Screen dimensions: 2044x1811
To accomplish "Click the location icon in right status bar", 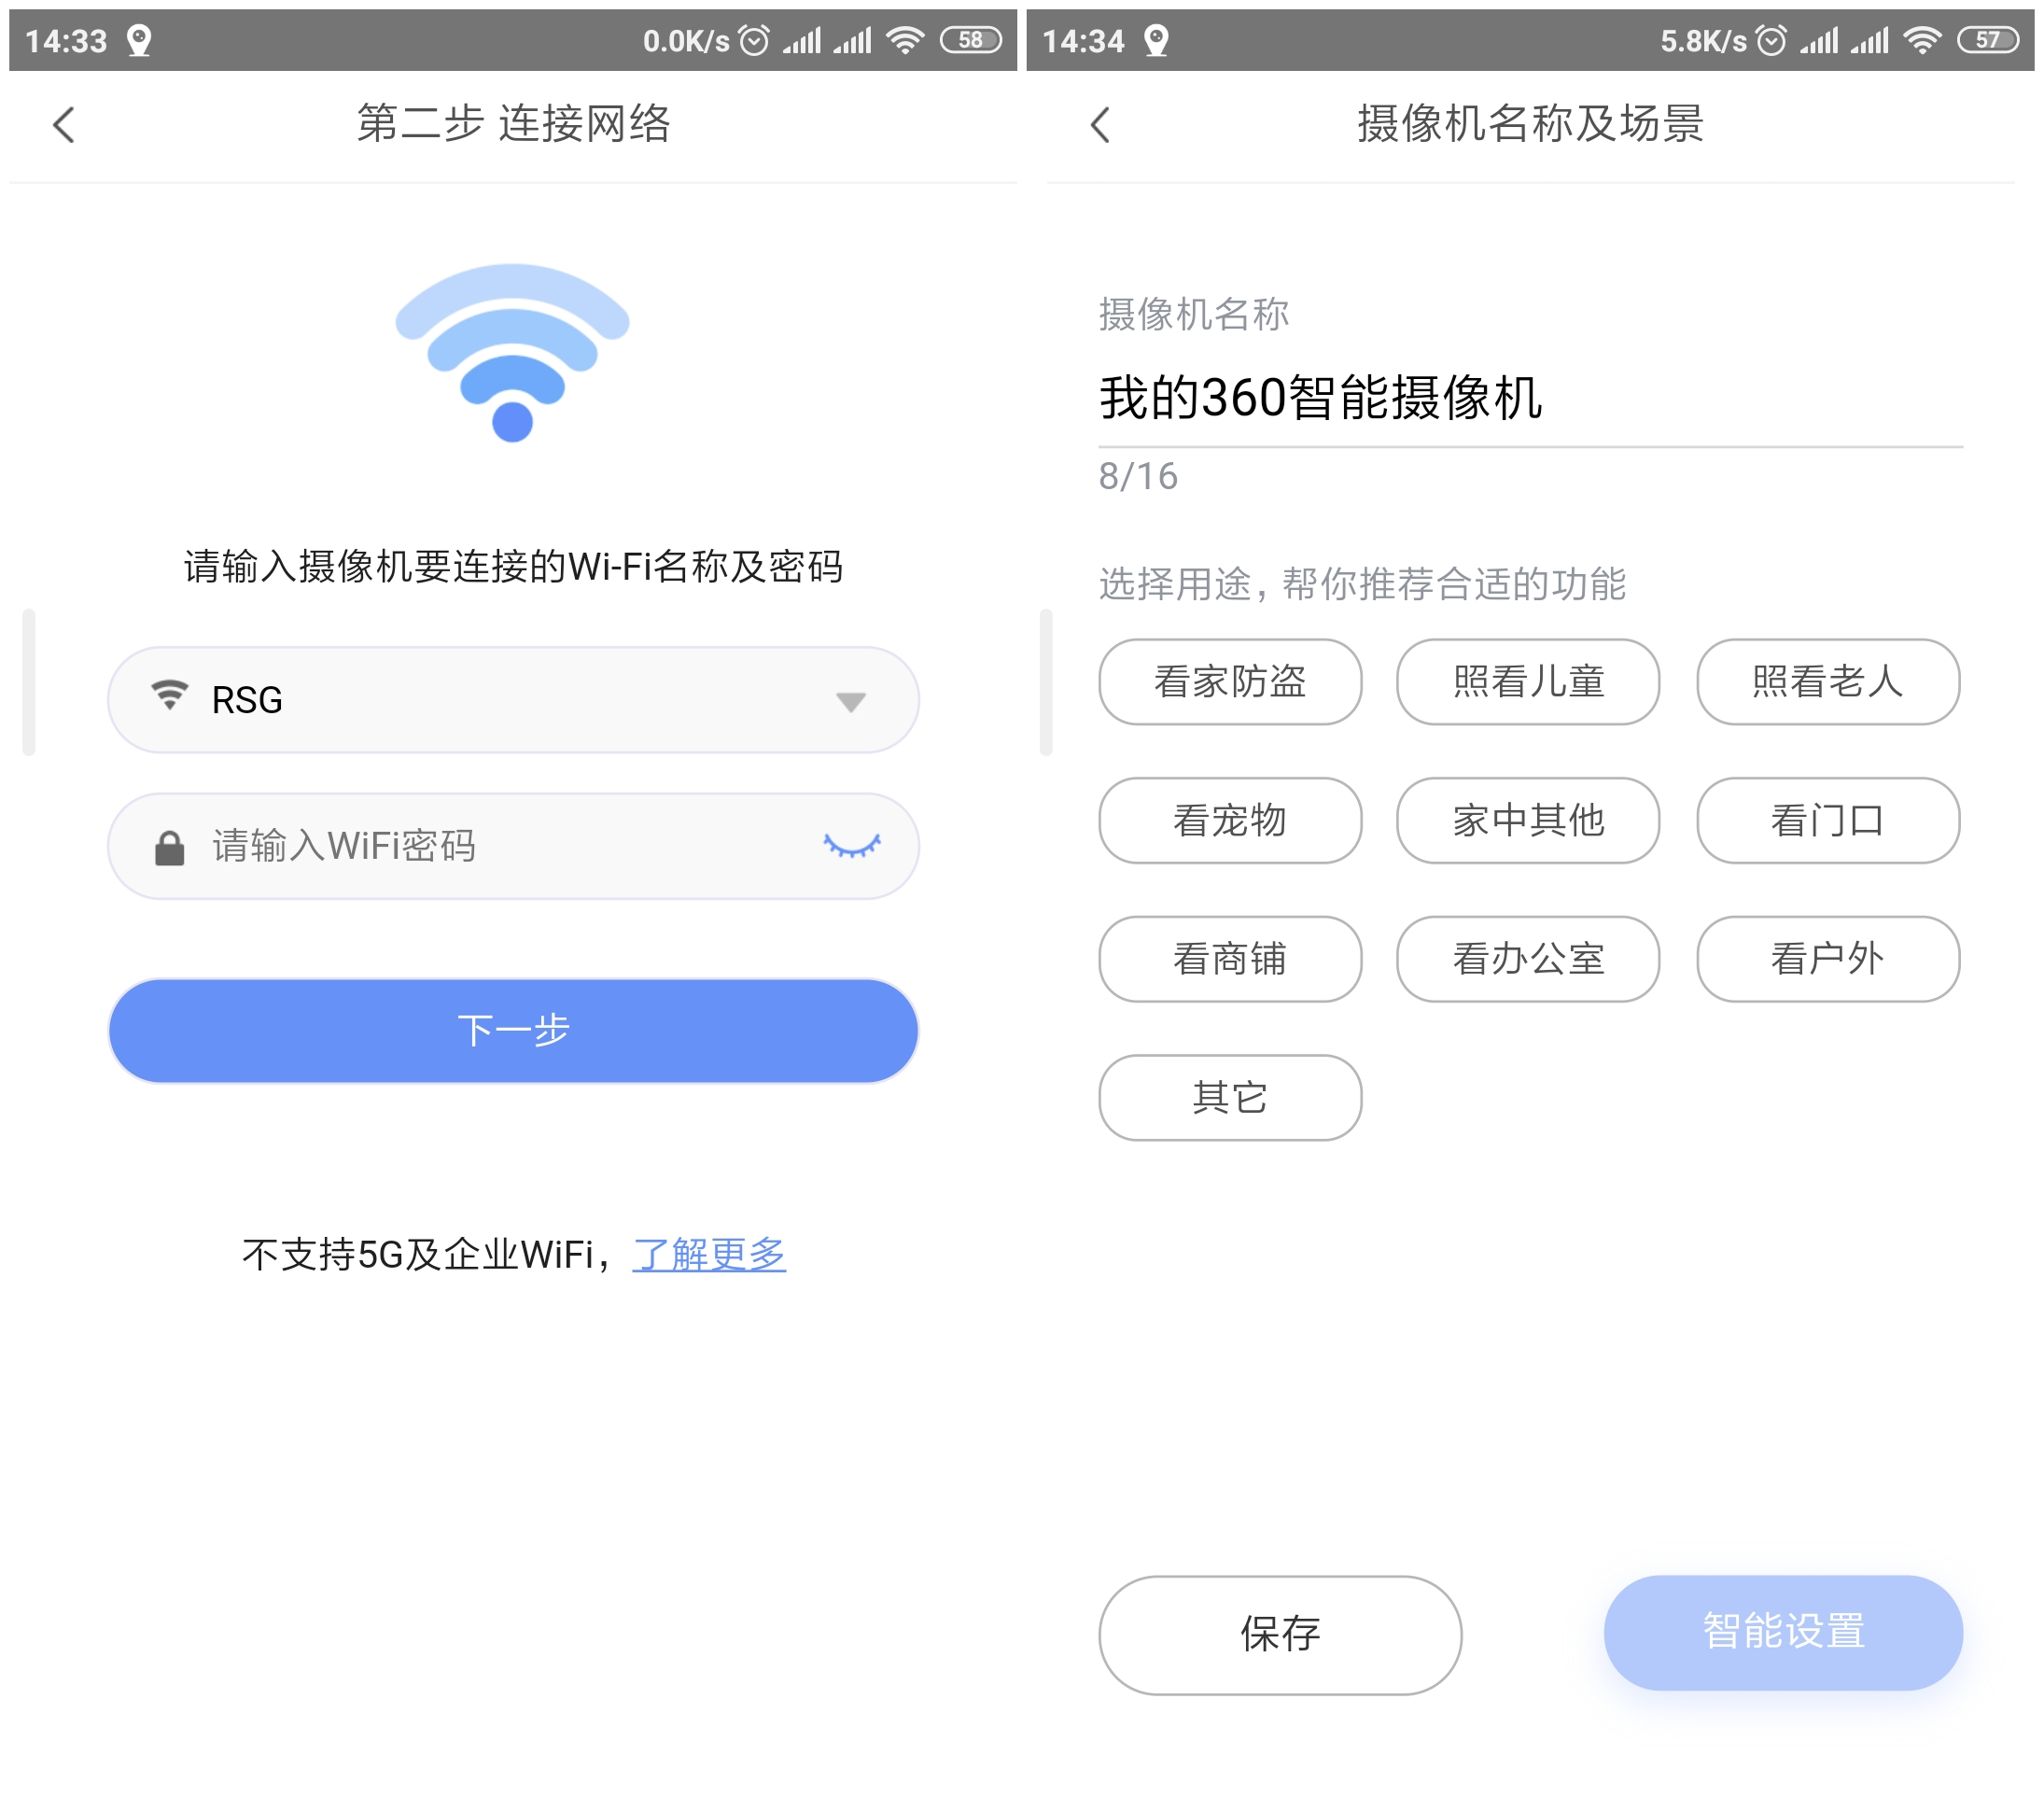I will (x=1156, y=40).
